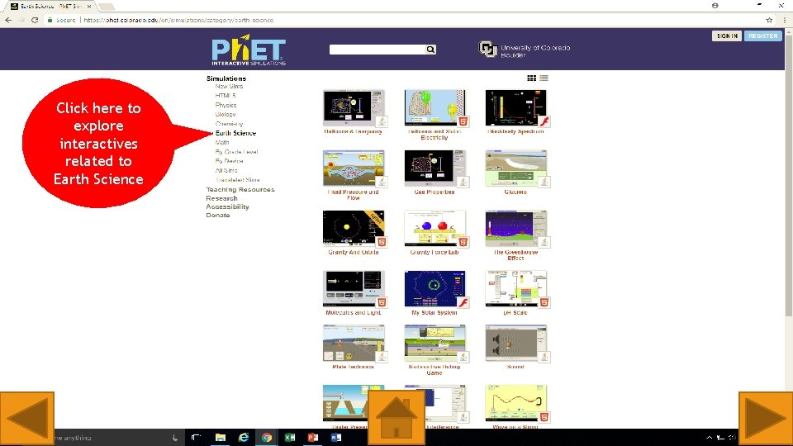Select the Math category
The height and width of the screenshot is (446, 793).
pos(222,143)
